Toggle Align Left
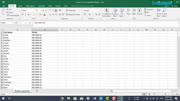 tap(50, 14)
